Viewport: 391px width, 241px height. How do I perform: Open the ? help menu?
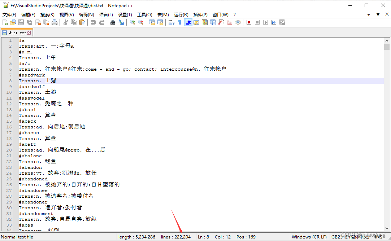[x=235, y=15]
